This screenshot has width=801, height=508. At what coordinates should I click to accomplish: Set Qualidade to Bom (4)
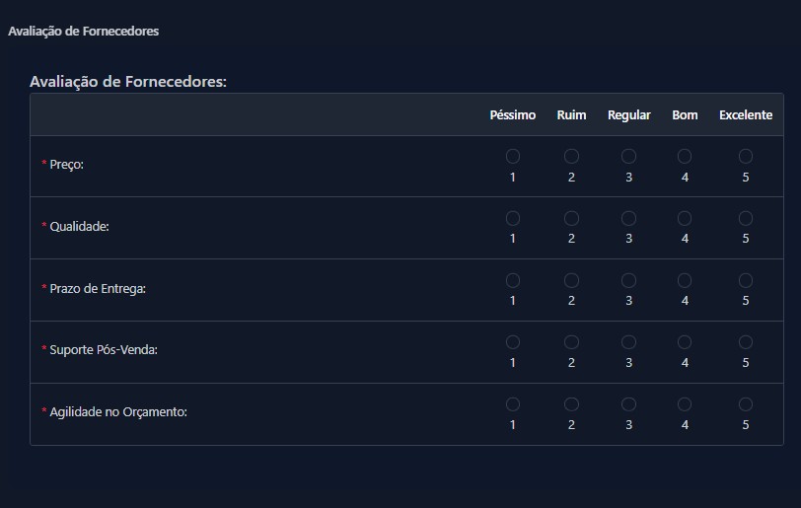[685, 218]
